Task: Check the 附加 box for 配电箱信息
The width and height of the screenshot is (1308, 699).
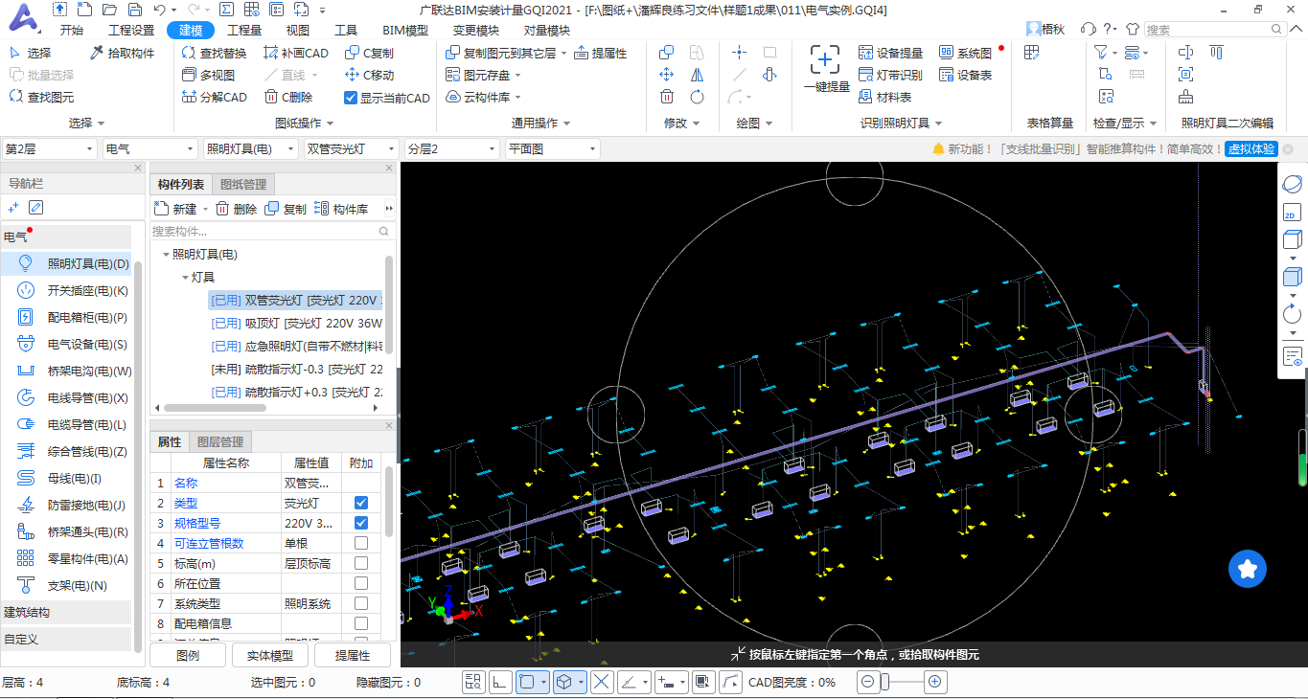Action: [x=361, y=623]
